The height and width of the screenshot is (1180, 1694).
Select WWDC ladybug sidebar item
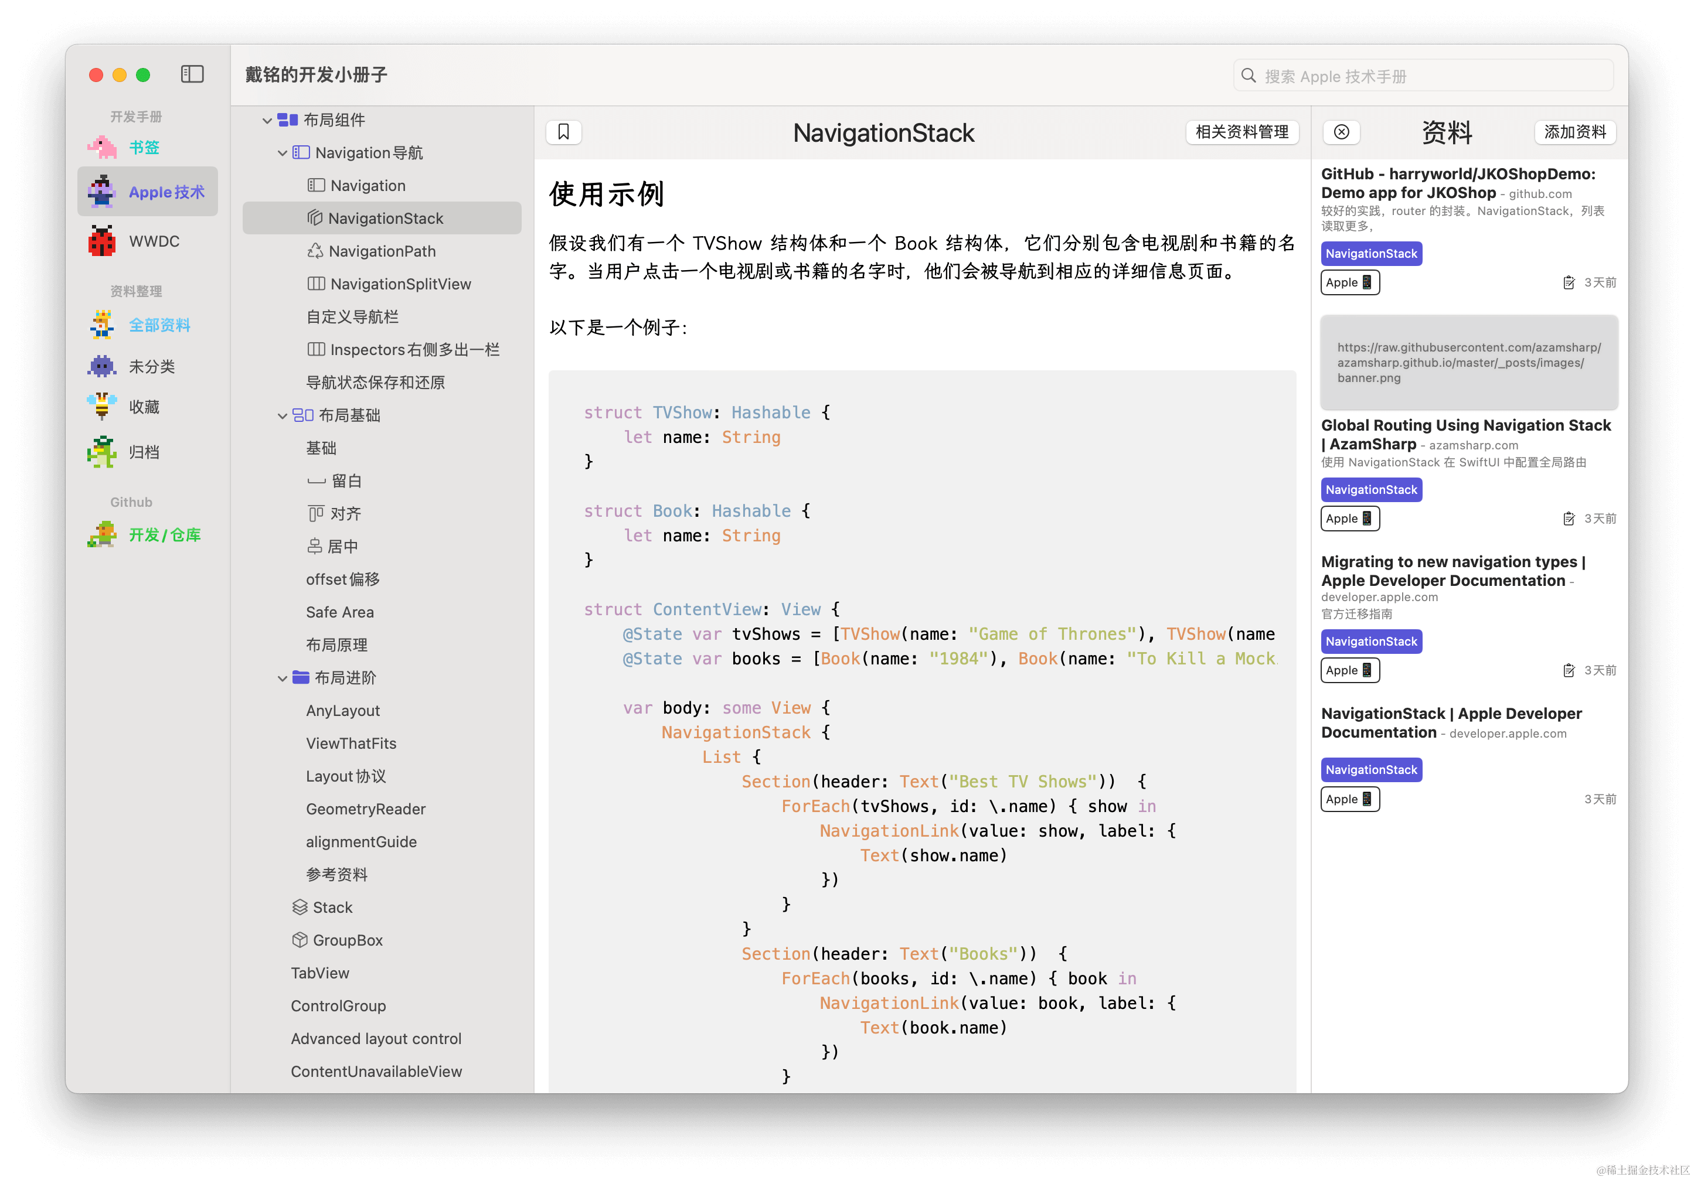(x=154, y=241)
